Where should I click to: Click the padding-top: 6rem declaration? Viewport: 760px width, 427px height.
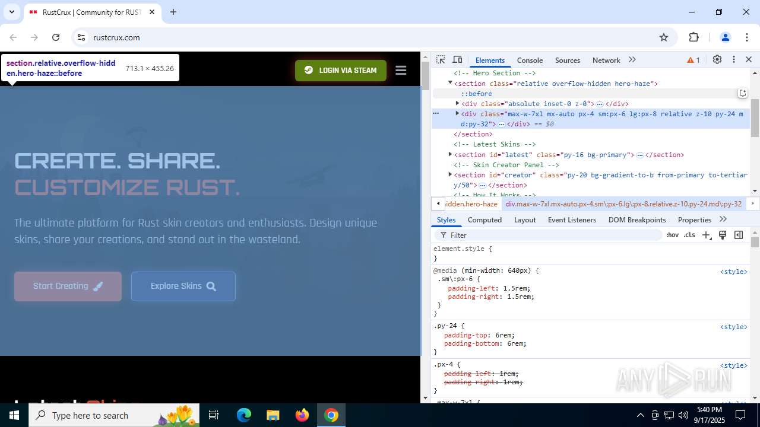[480, 335]
